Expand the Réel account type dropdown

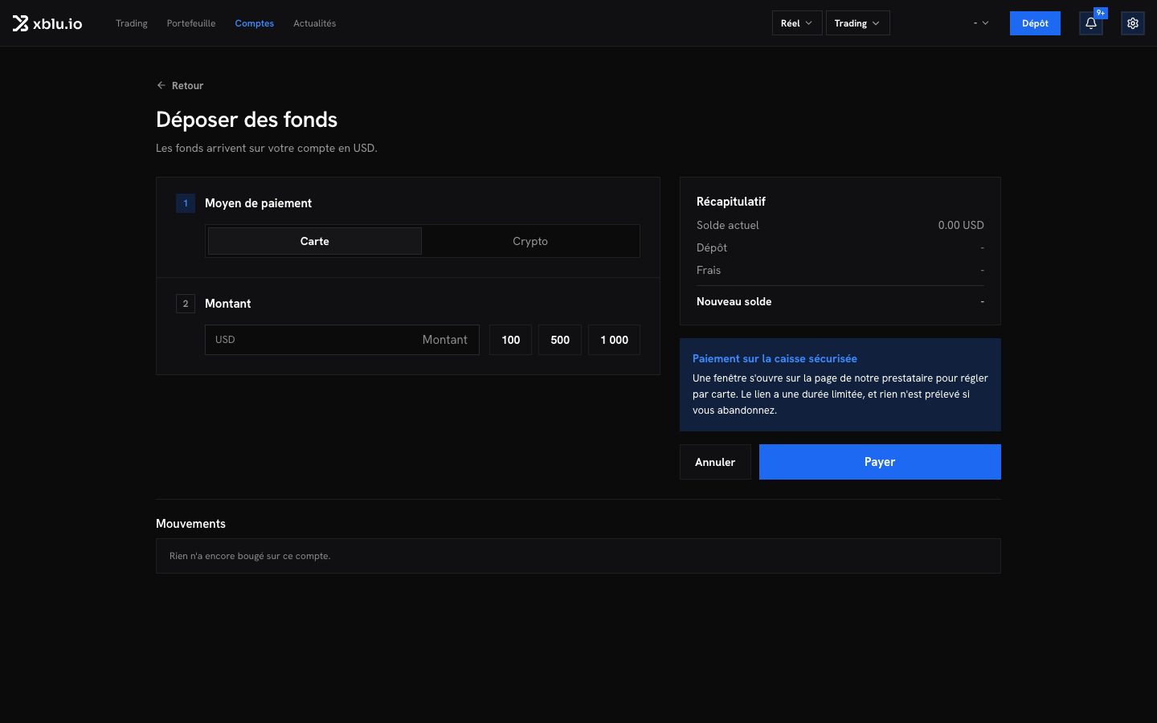(x=797, y=23)
